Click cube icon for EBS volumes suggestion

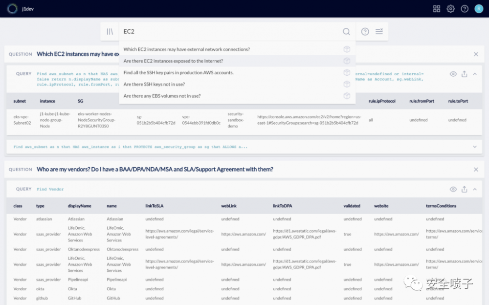click(x=347, y=96)
